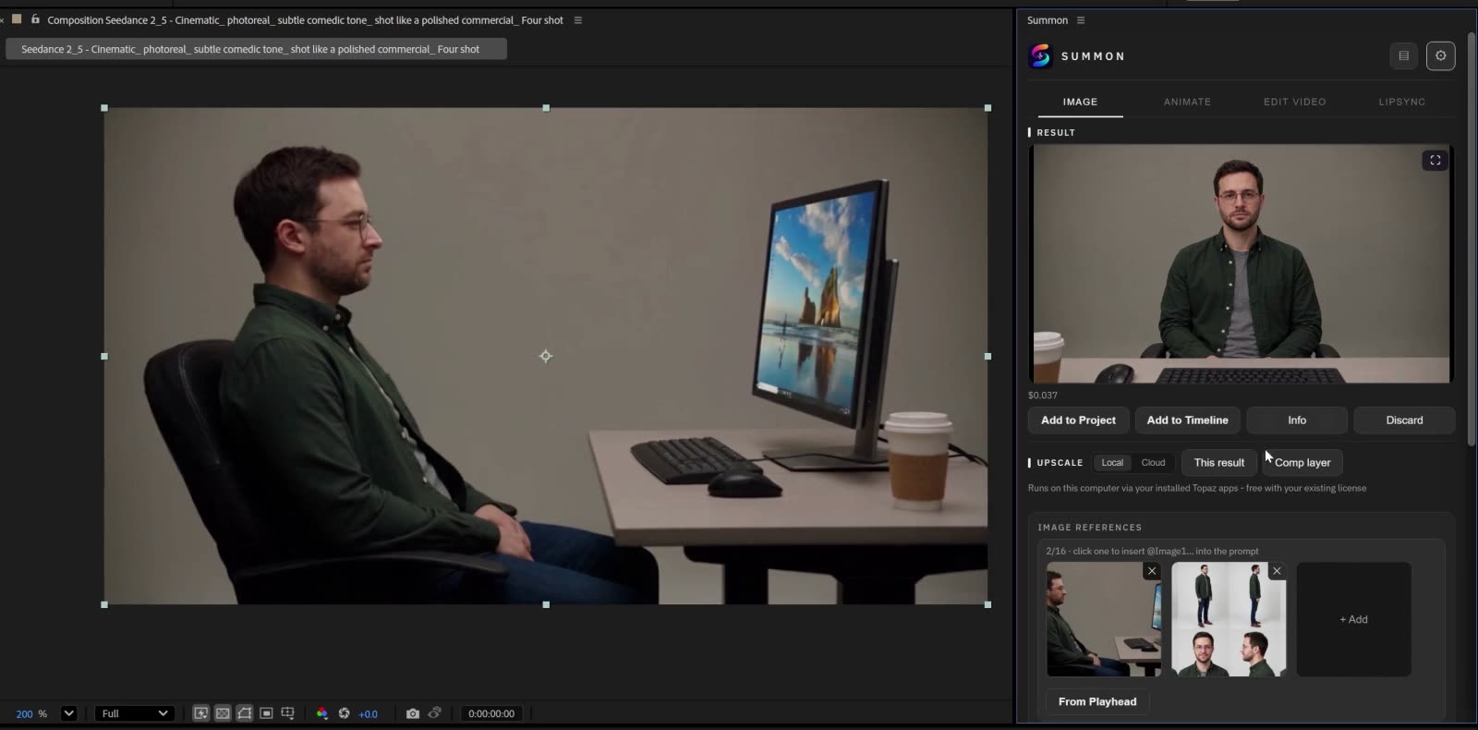
Task: Switch to the EDIT VIDEO tab
Action: click(1294, 102)
